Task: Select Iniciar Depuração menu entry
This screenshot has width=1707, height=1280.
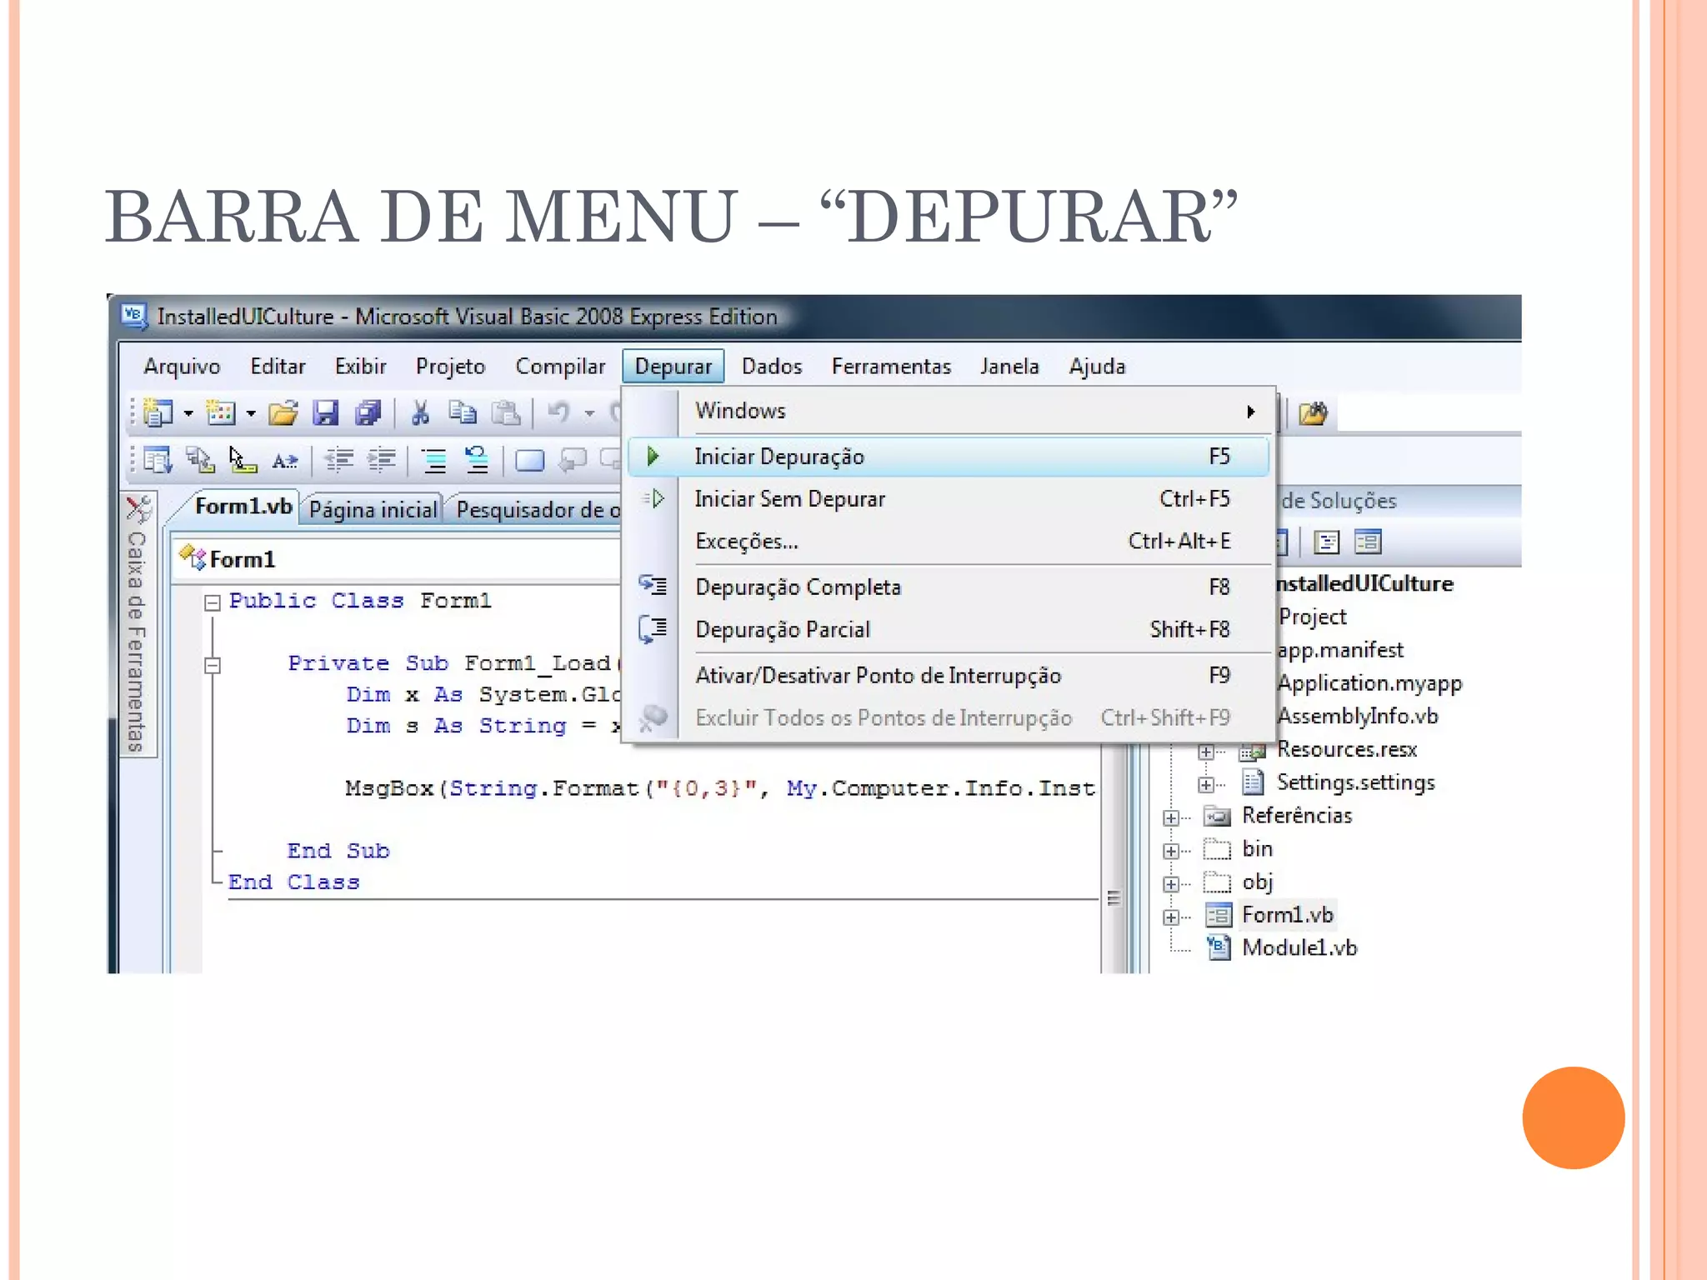Action: [949, 457]
